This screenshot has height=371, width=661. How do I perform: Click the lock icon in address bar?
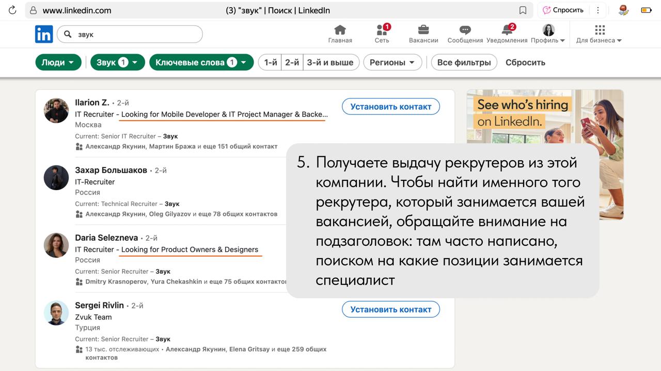pos(34,10)
